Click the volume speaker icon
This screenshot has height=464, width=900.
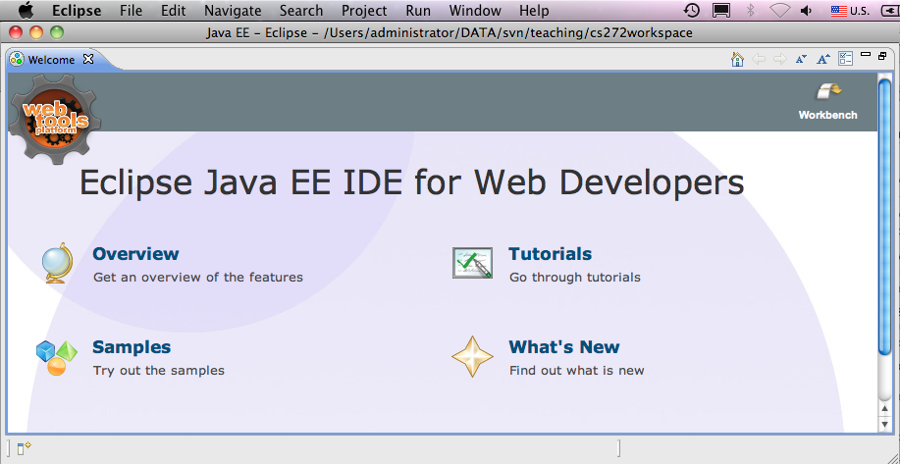pyautogui.click(x=807, y=11)
